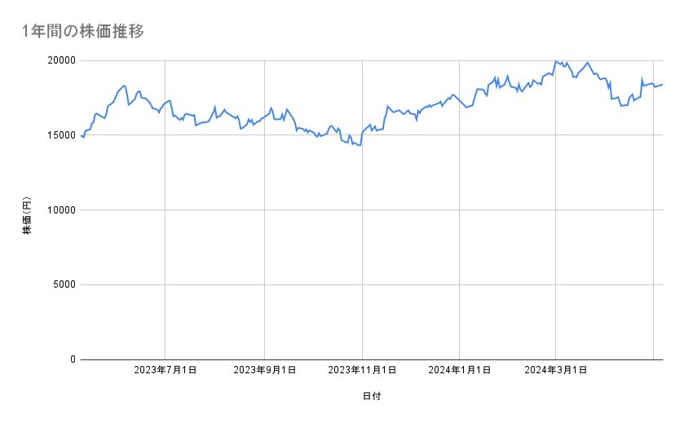Viewport: 684px width, 423px height.
Task: Click the rightmost end point of the blue line
Action: pyautogui.click(x=663, y=85)
